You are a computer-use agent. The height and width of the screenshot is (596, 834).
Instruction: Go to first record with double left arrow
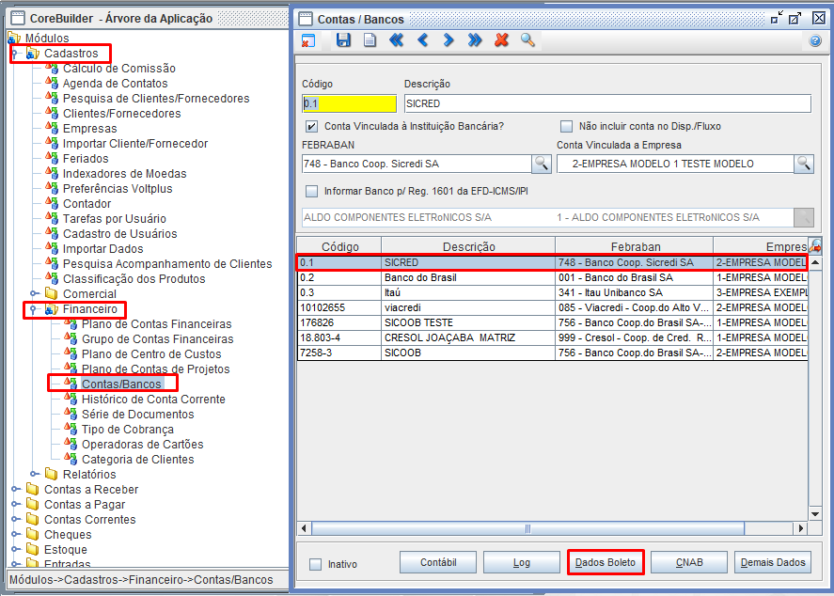pos(396,39)
